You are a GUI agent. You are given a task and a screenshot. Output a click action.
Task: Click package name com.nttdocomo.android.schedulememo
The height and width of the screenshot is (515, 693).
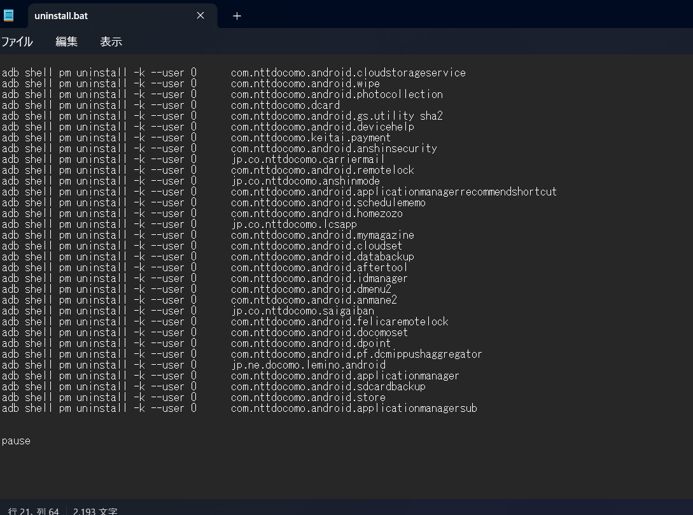[328, 202]
